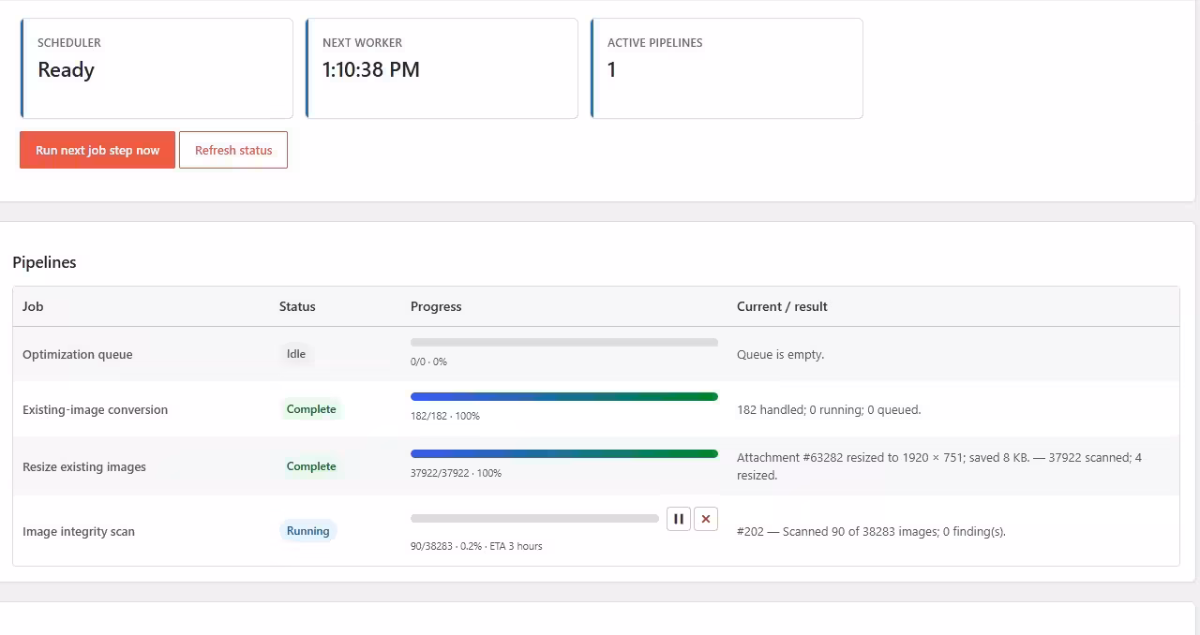Screen dimensions: 1200x635
Task: Select the Active Pipelines card
Action: [x=727, y=68]
